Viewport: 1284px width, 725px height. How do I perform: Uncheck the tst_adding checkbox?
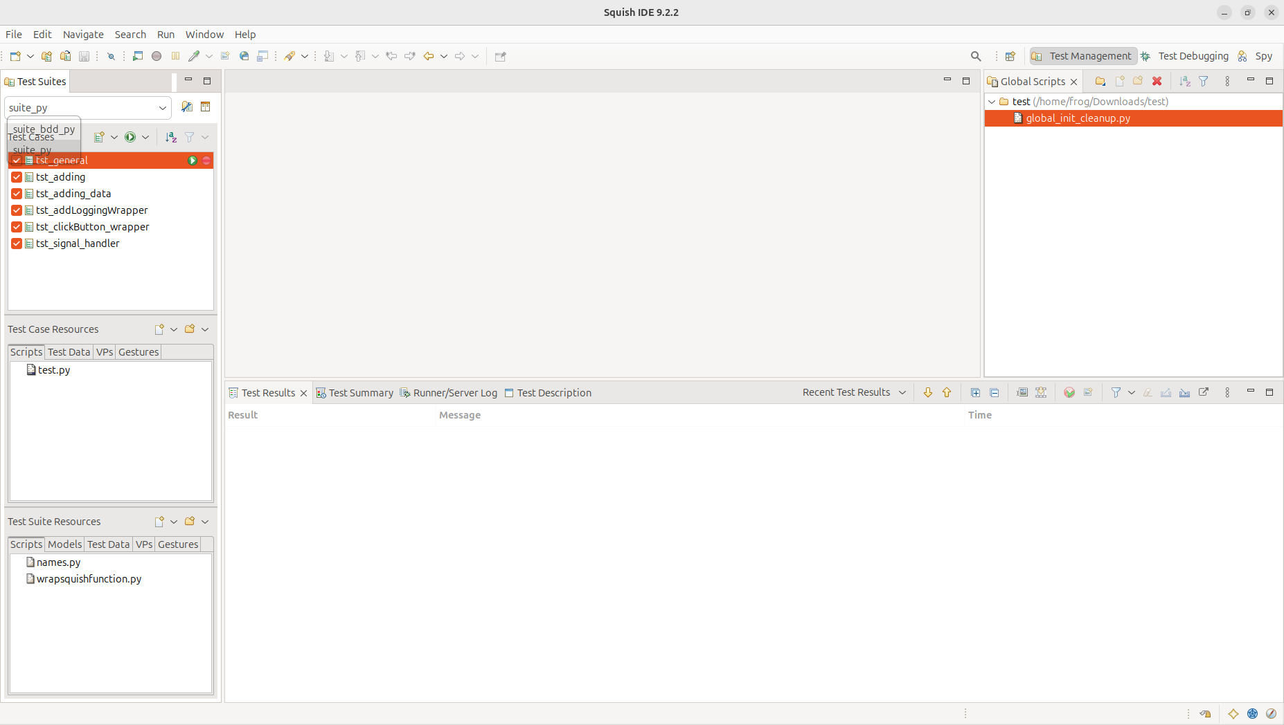tap(17, 177)
